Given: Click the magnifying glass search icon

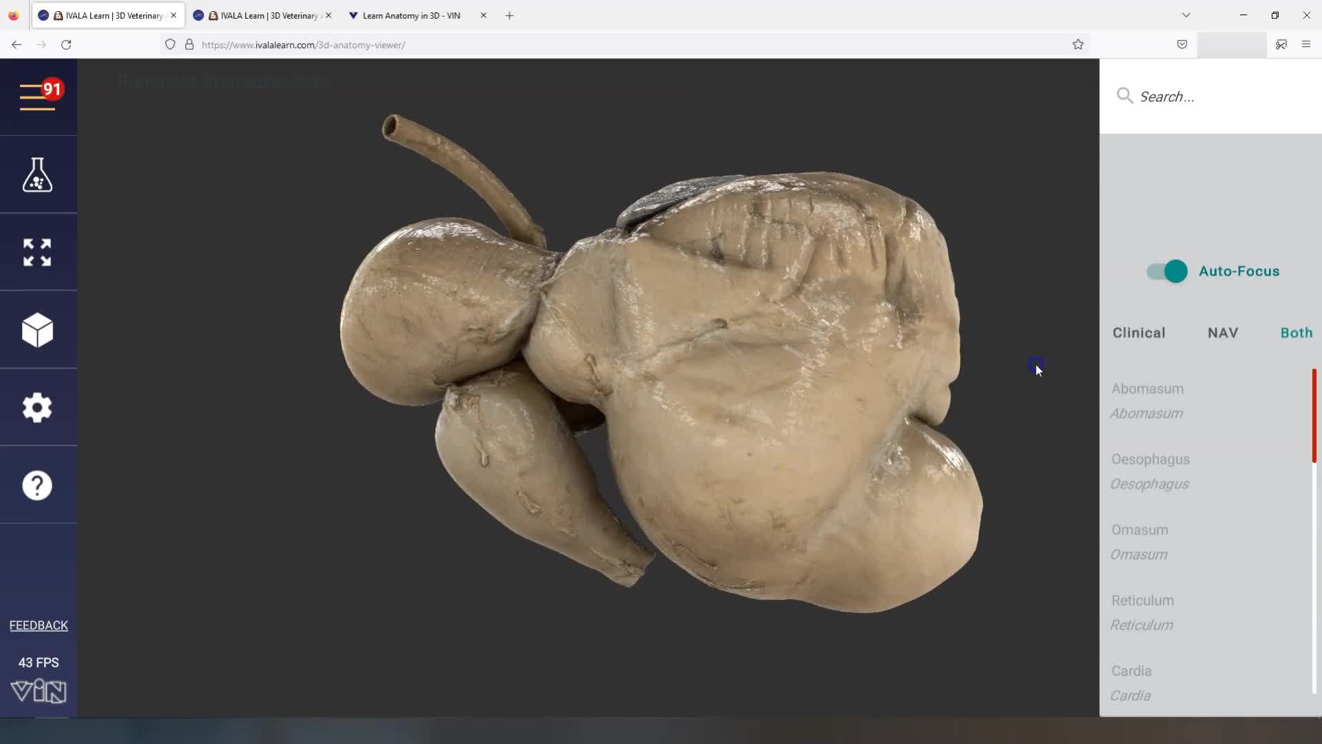Looking at the screenshot, I should 1124,96.
